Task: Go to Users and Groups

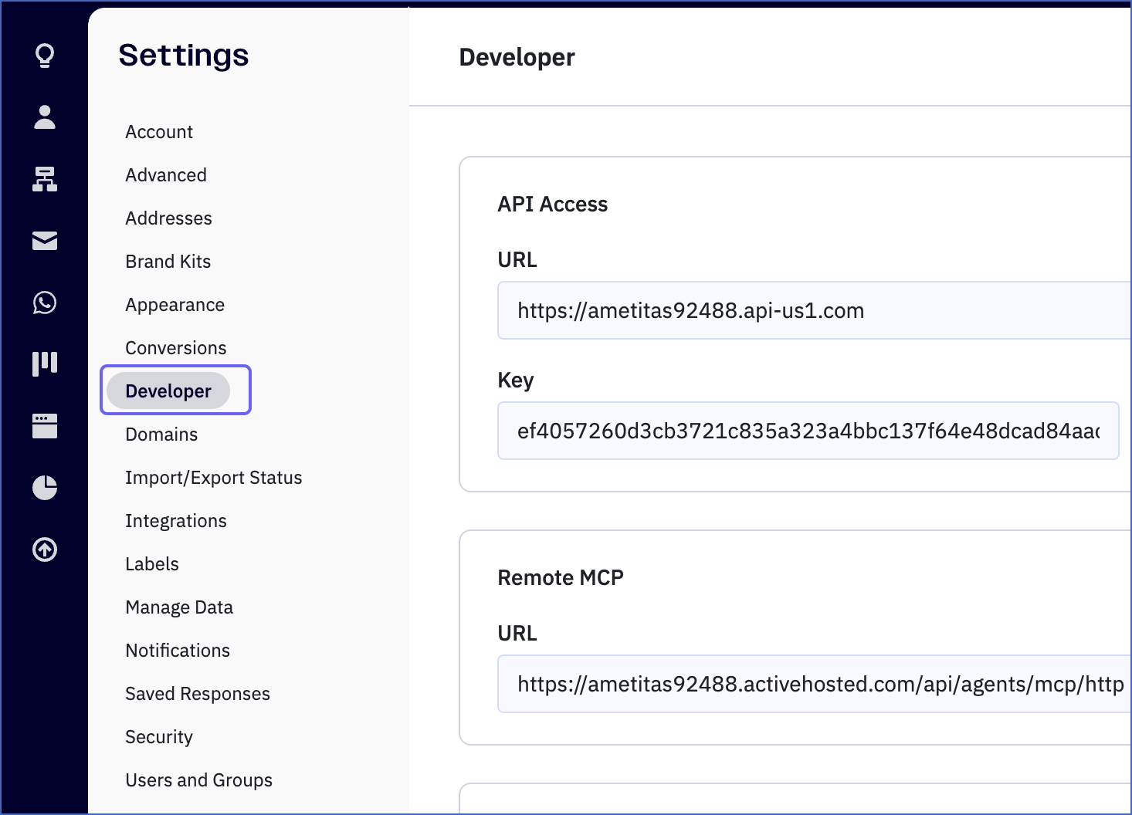Action: pyautogui.click(x=199, y=780)
